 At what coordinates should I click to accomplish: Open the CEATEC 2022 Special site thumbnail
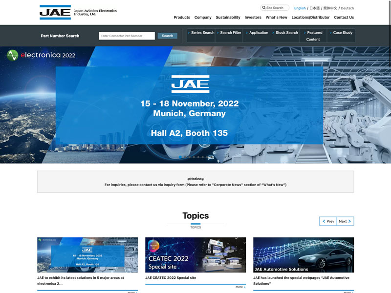point(195,255)
